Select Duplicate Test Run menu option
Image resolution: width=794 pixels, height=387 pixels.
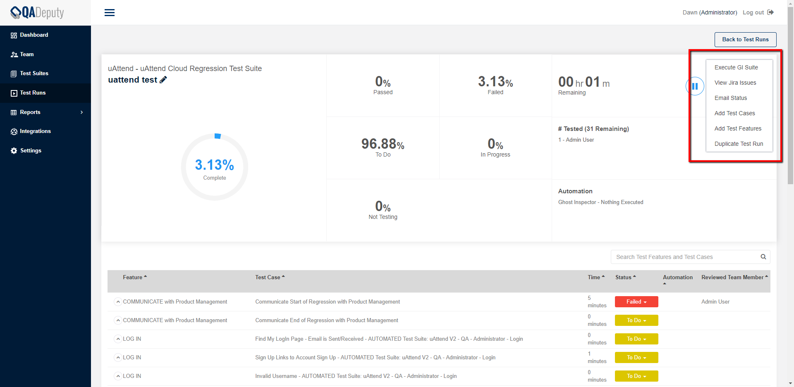739,144
